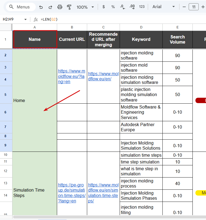
Task: Click the Redo arrow icon
Action: [50, 7]
